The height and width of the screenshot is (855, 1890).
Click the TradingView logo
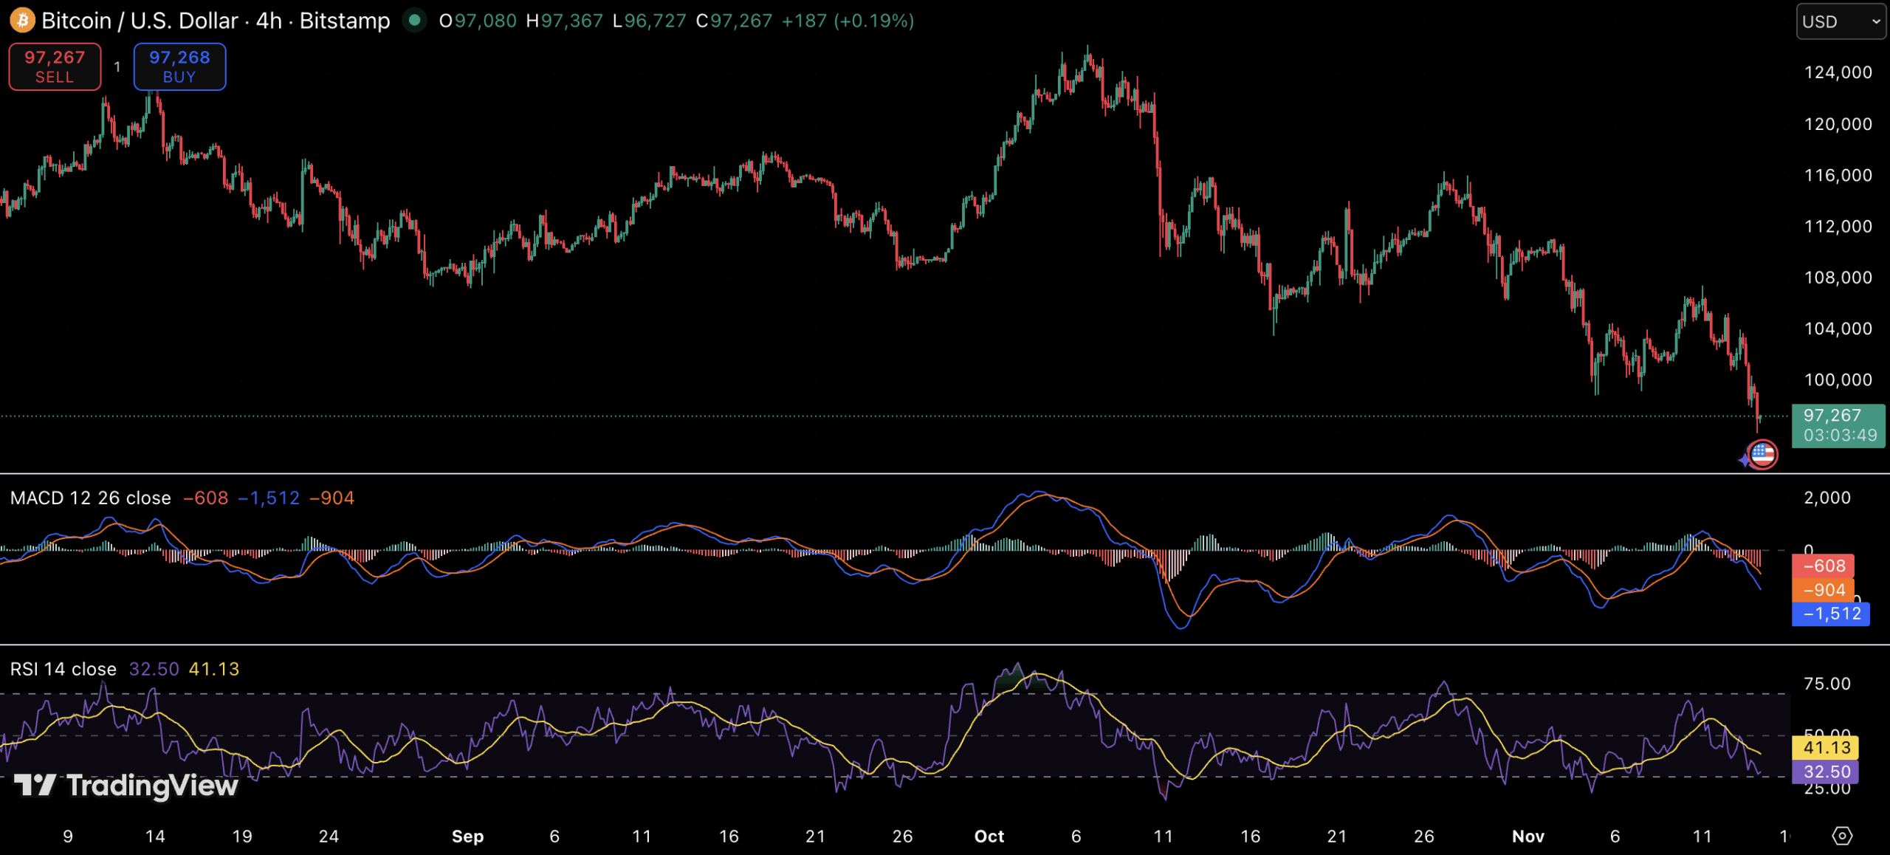(x=126, y=785)
